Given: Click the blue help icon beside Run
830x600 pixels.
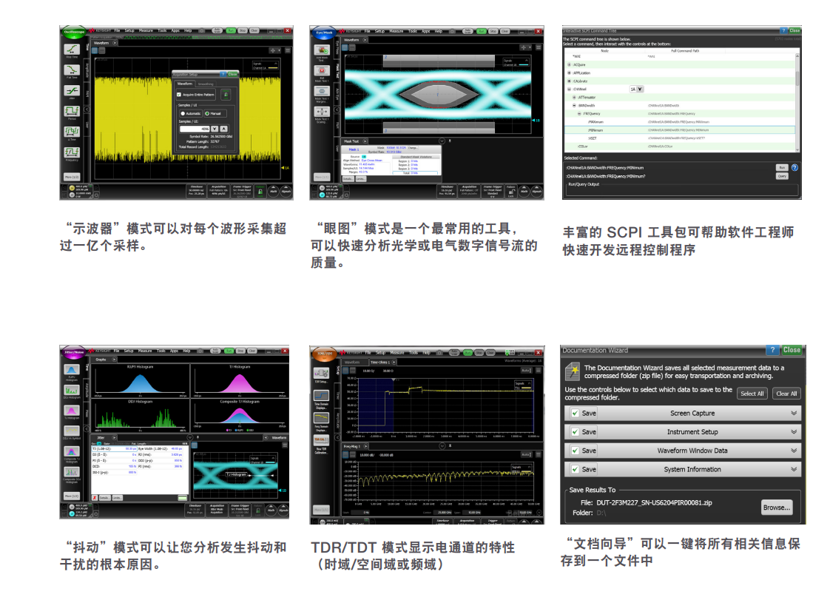Looking at the screenshot, I should [794, 168].
